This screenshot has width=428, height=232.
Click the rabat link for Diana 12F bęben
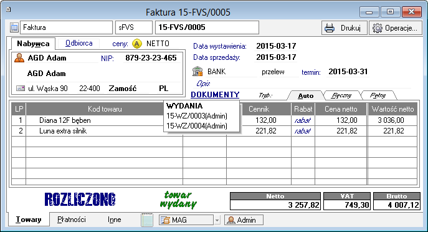click(x=302, y=120)
